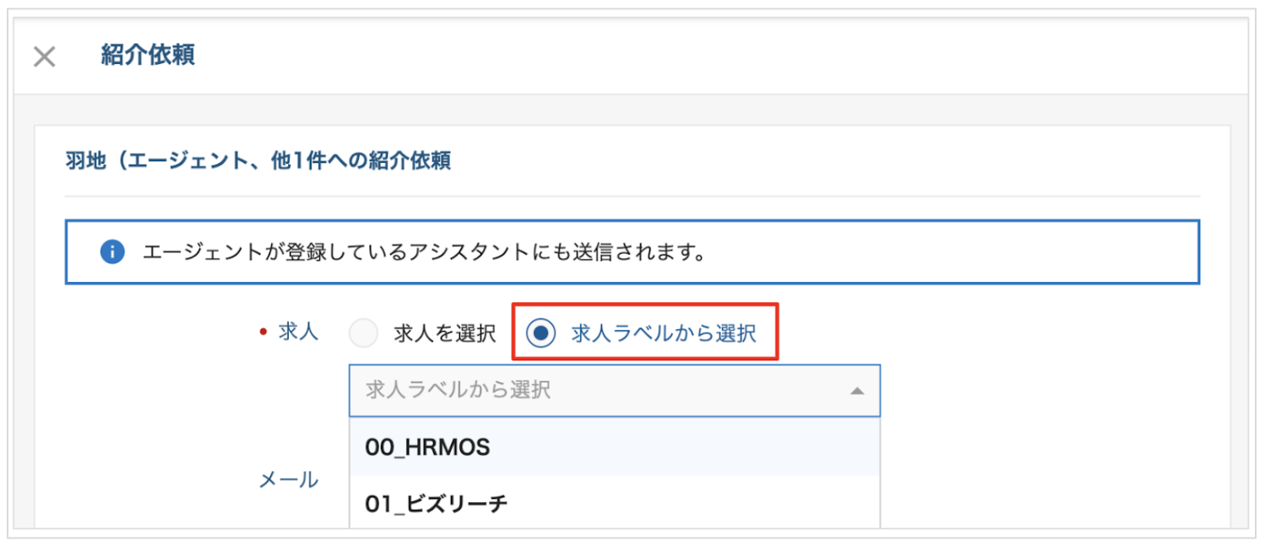
Task: Click the assistant notification message text
Action: coord(424,252)
